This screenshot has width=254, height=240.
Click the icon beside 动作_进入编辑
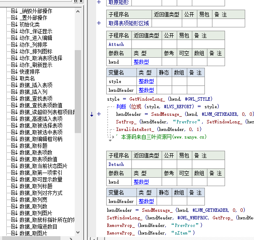tap(14, 38)
